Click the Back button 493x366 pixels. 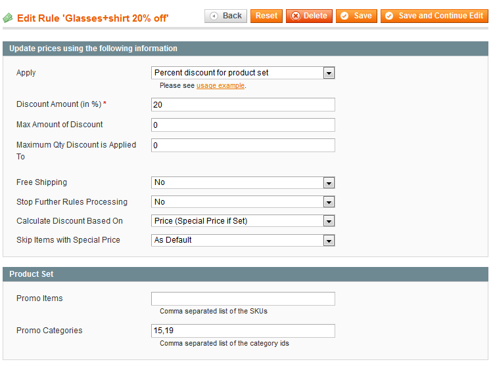click(225, 16)
